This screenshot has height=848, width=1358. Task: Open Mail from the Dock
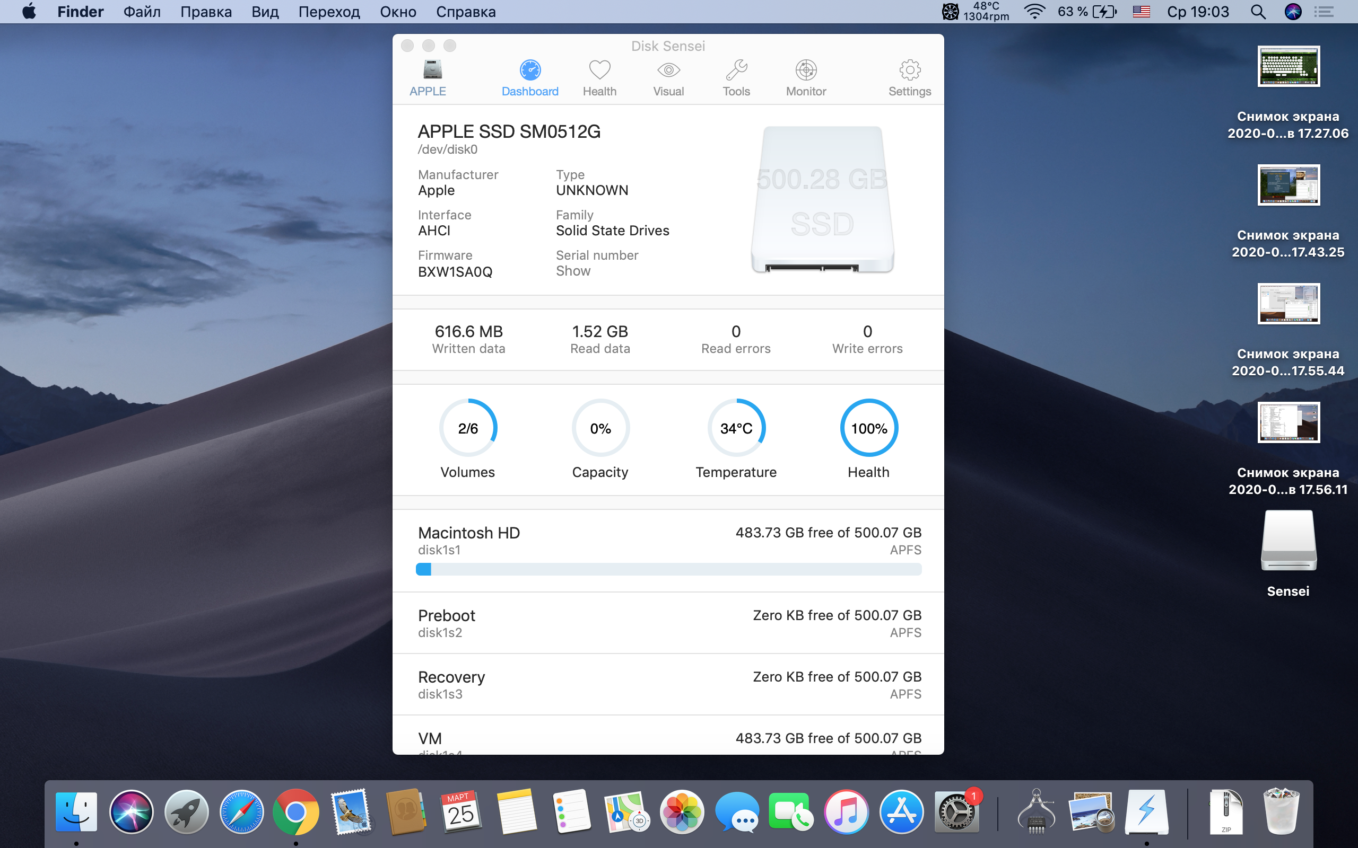coord(351,811)
